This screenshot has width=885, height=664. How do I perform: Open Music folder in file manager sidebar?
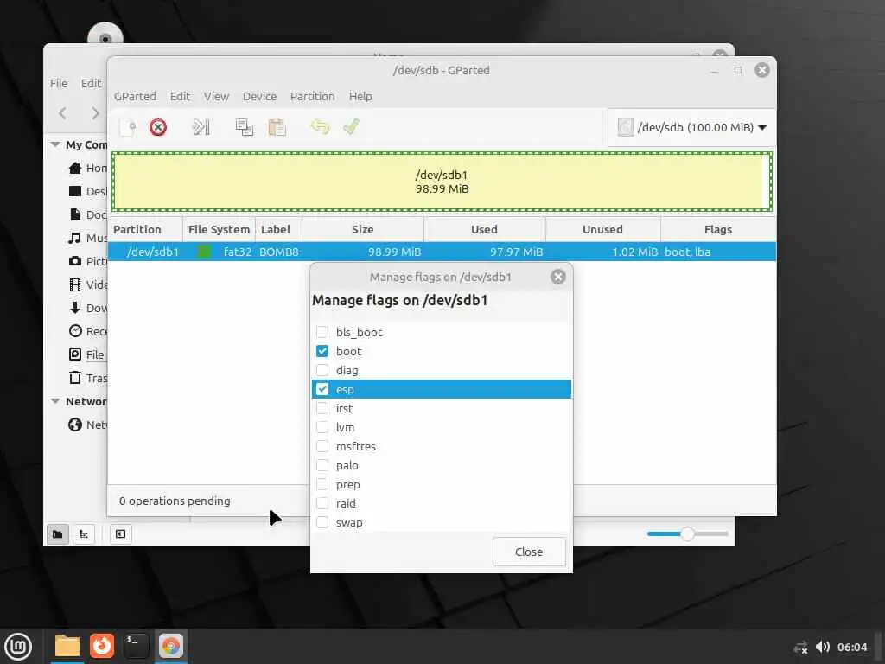pos(87,239)
